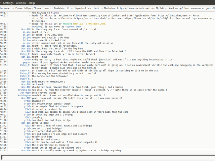Click the message input box at bottom
The height and width of the screenshot is (161, 215).
coord(107,157)
